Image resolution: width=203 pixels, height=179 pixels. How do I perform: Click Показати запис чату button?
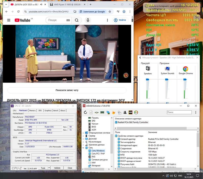[x=67, y=90]
